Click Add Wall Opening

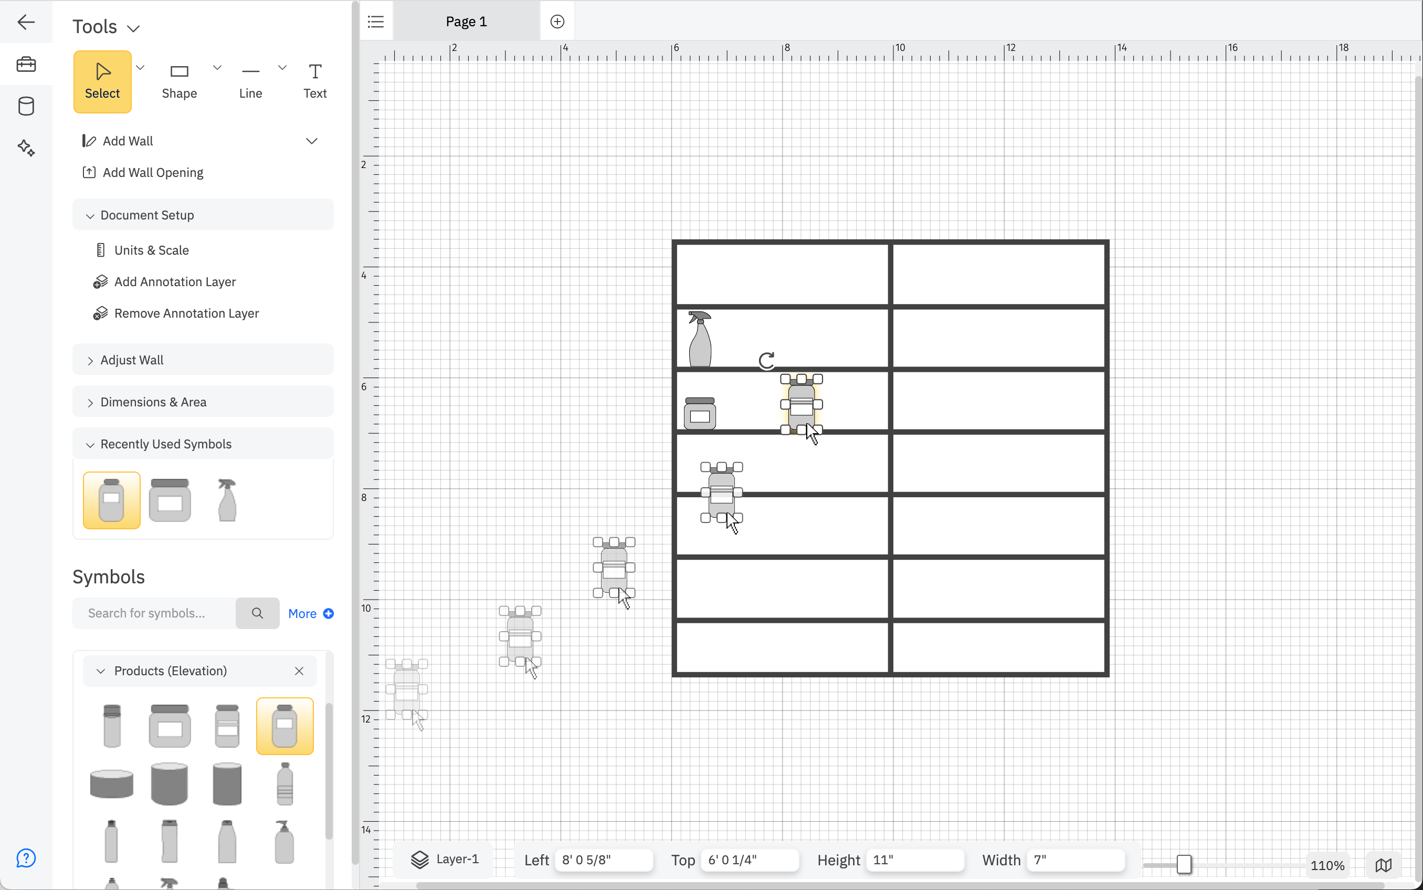(153, 172)
